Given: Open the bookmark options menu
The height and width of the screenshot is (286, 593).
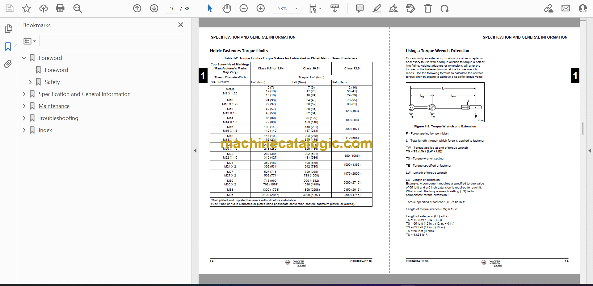Looking at the screenshot, I should [30, 41].
